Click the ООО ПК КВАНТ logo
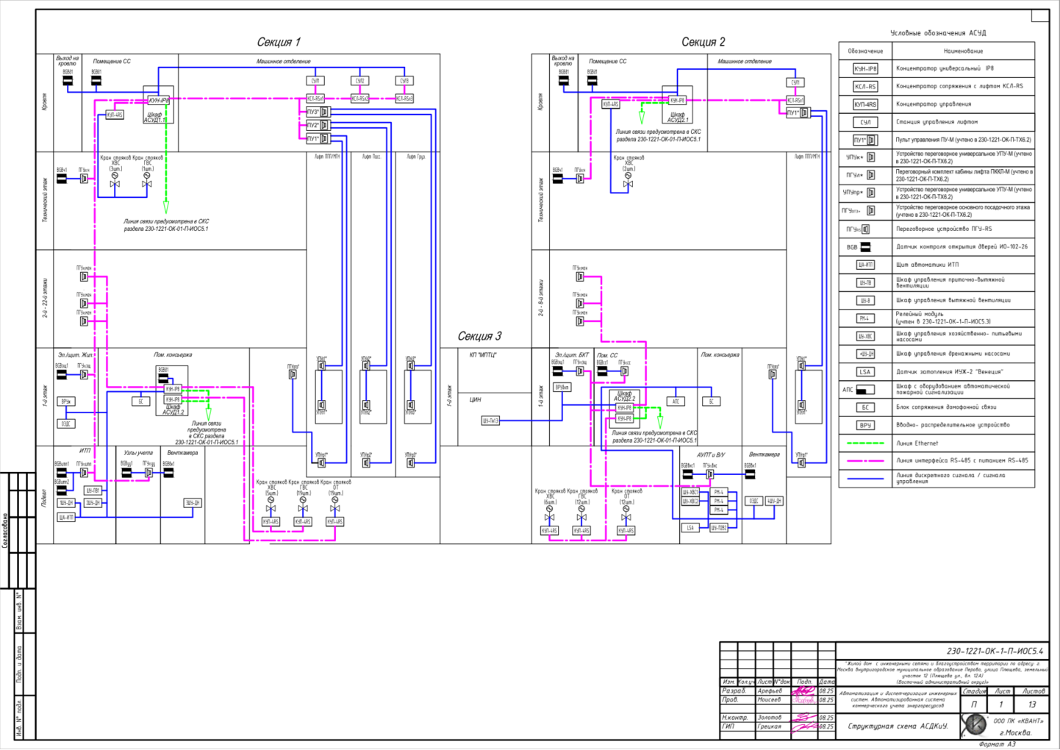The width and height of the screenshot is (1060, 750). click(975, 724)
